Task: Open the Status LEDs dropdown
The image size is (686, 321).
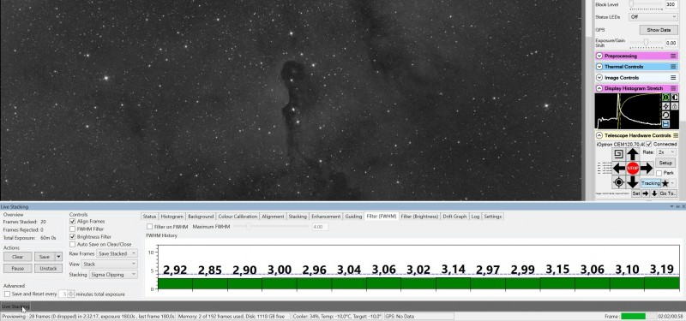Action: 653,17
